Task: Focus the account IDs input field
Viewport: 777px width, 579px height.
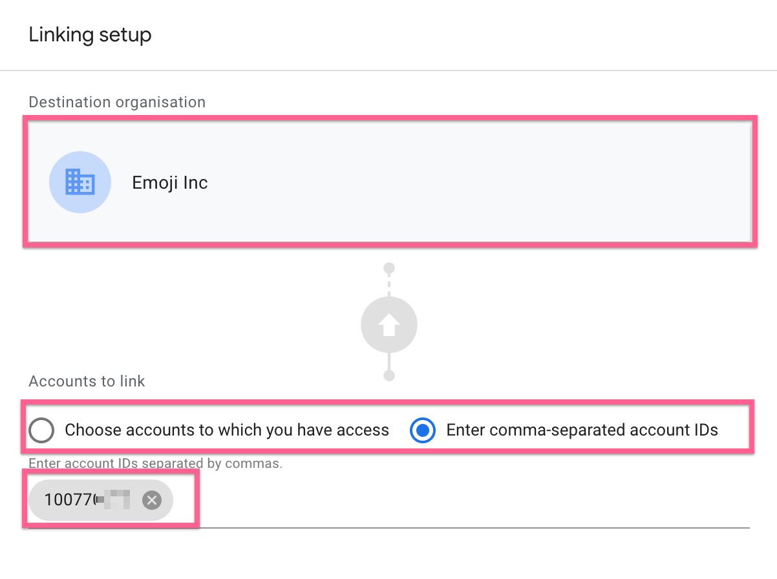Action: 452,500
